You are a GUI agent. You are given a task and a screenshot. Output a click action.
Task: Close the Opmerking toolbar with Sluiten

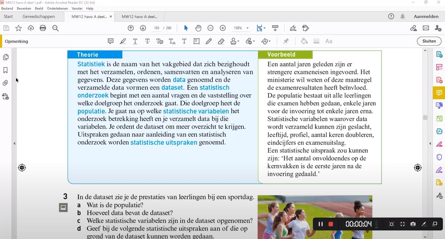click(x=429, y=41)
